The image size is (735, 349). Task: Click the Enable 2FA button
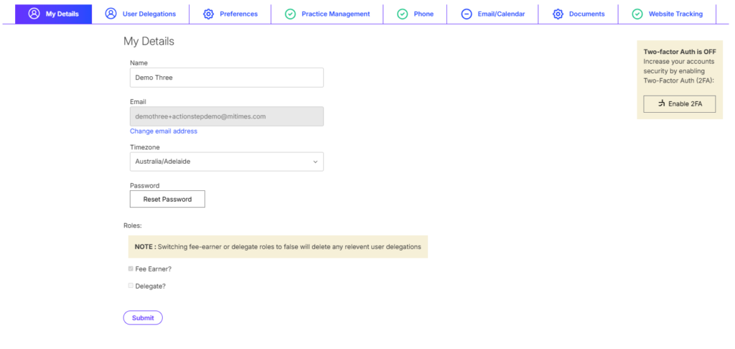click(x=679, y=104)
